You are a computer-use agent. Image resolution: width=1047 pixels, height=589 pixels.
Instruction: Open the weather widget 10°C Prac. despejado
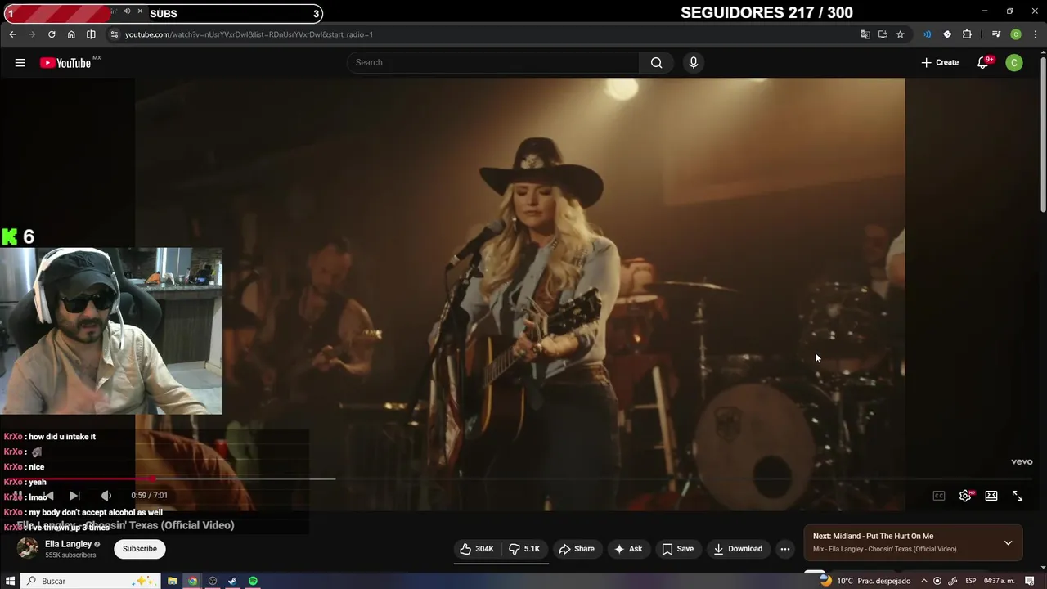pos(865,581)
